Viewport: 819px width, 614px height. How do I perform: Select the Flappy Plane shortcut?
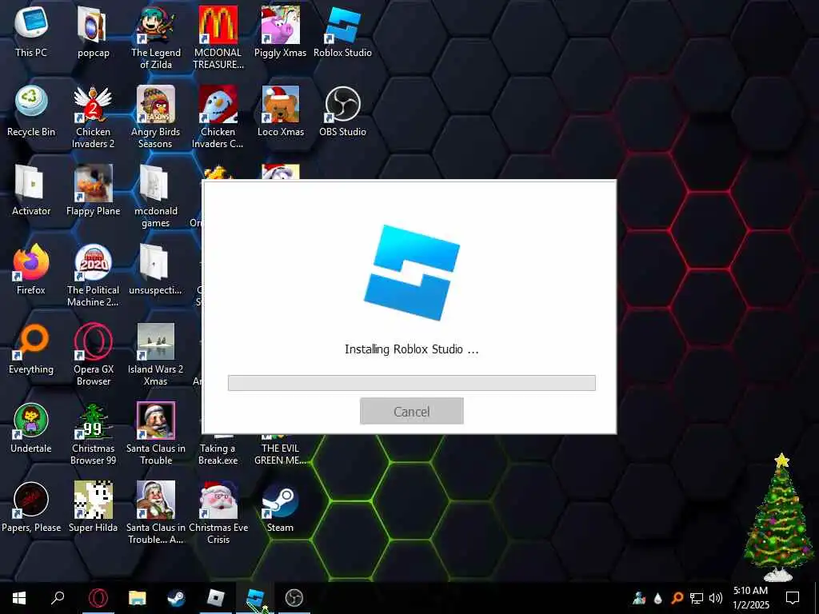coord(93,190)
